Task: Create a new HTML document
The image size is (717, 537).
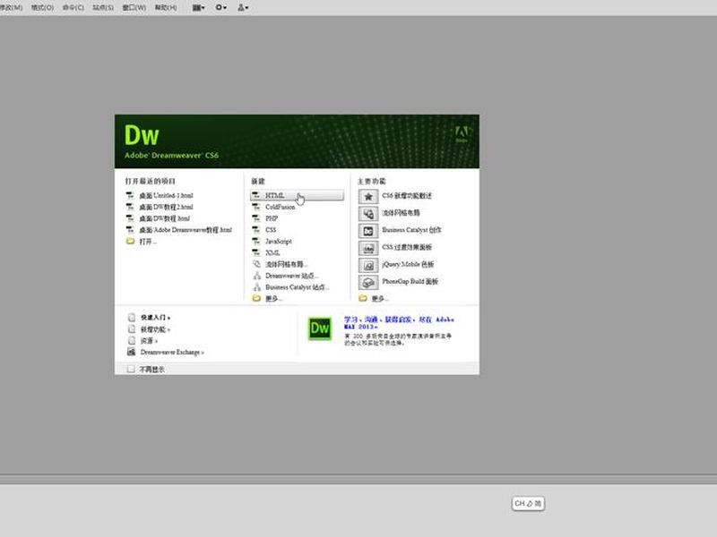Action: tap(297, 195)
